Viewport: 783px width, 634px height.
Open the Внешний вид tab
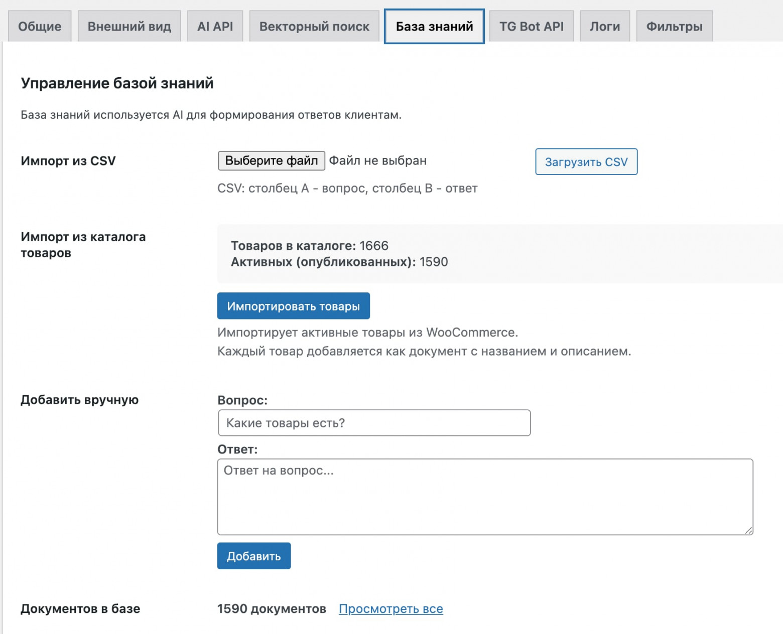click(129, 26)
